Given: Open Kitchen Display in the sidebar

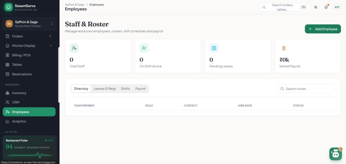Looking at the screenshot, I should [x=29, y=46].
